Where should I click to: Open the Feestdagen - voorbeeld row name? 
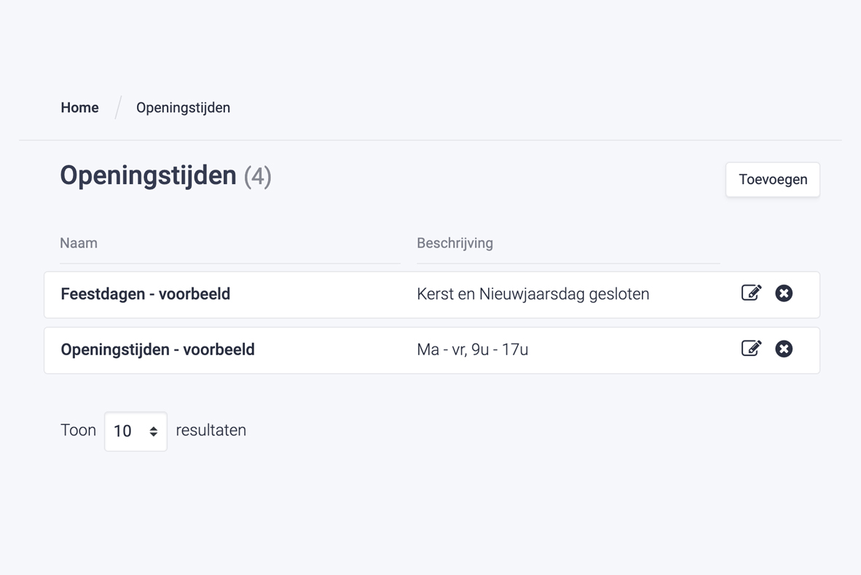click(145, 294)
